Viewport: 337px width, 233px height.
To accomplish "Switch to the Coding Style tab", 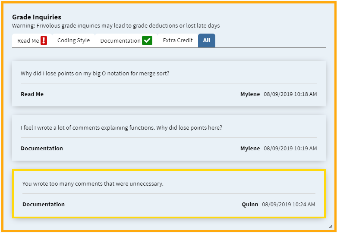I will point(73,40).
